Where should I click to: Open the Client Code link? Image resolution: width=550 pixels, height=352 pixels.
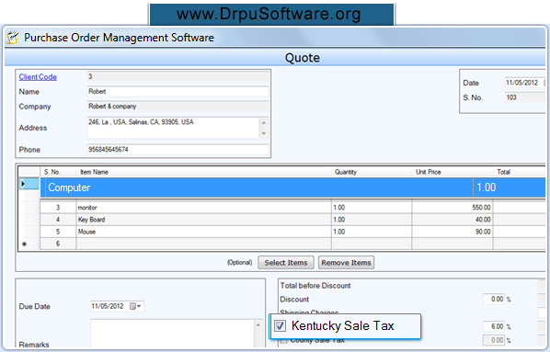click(x=38, y=77)
